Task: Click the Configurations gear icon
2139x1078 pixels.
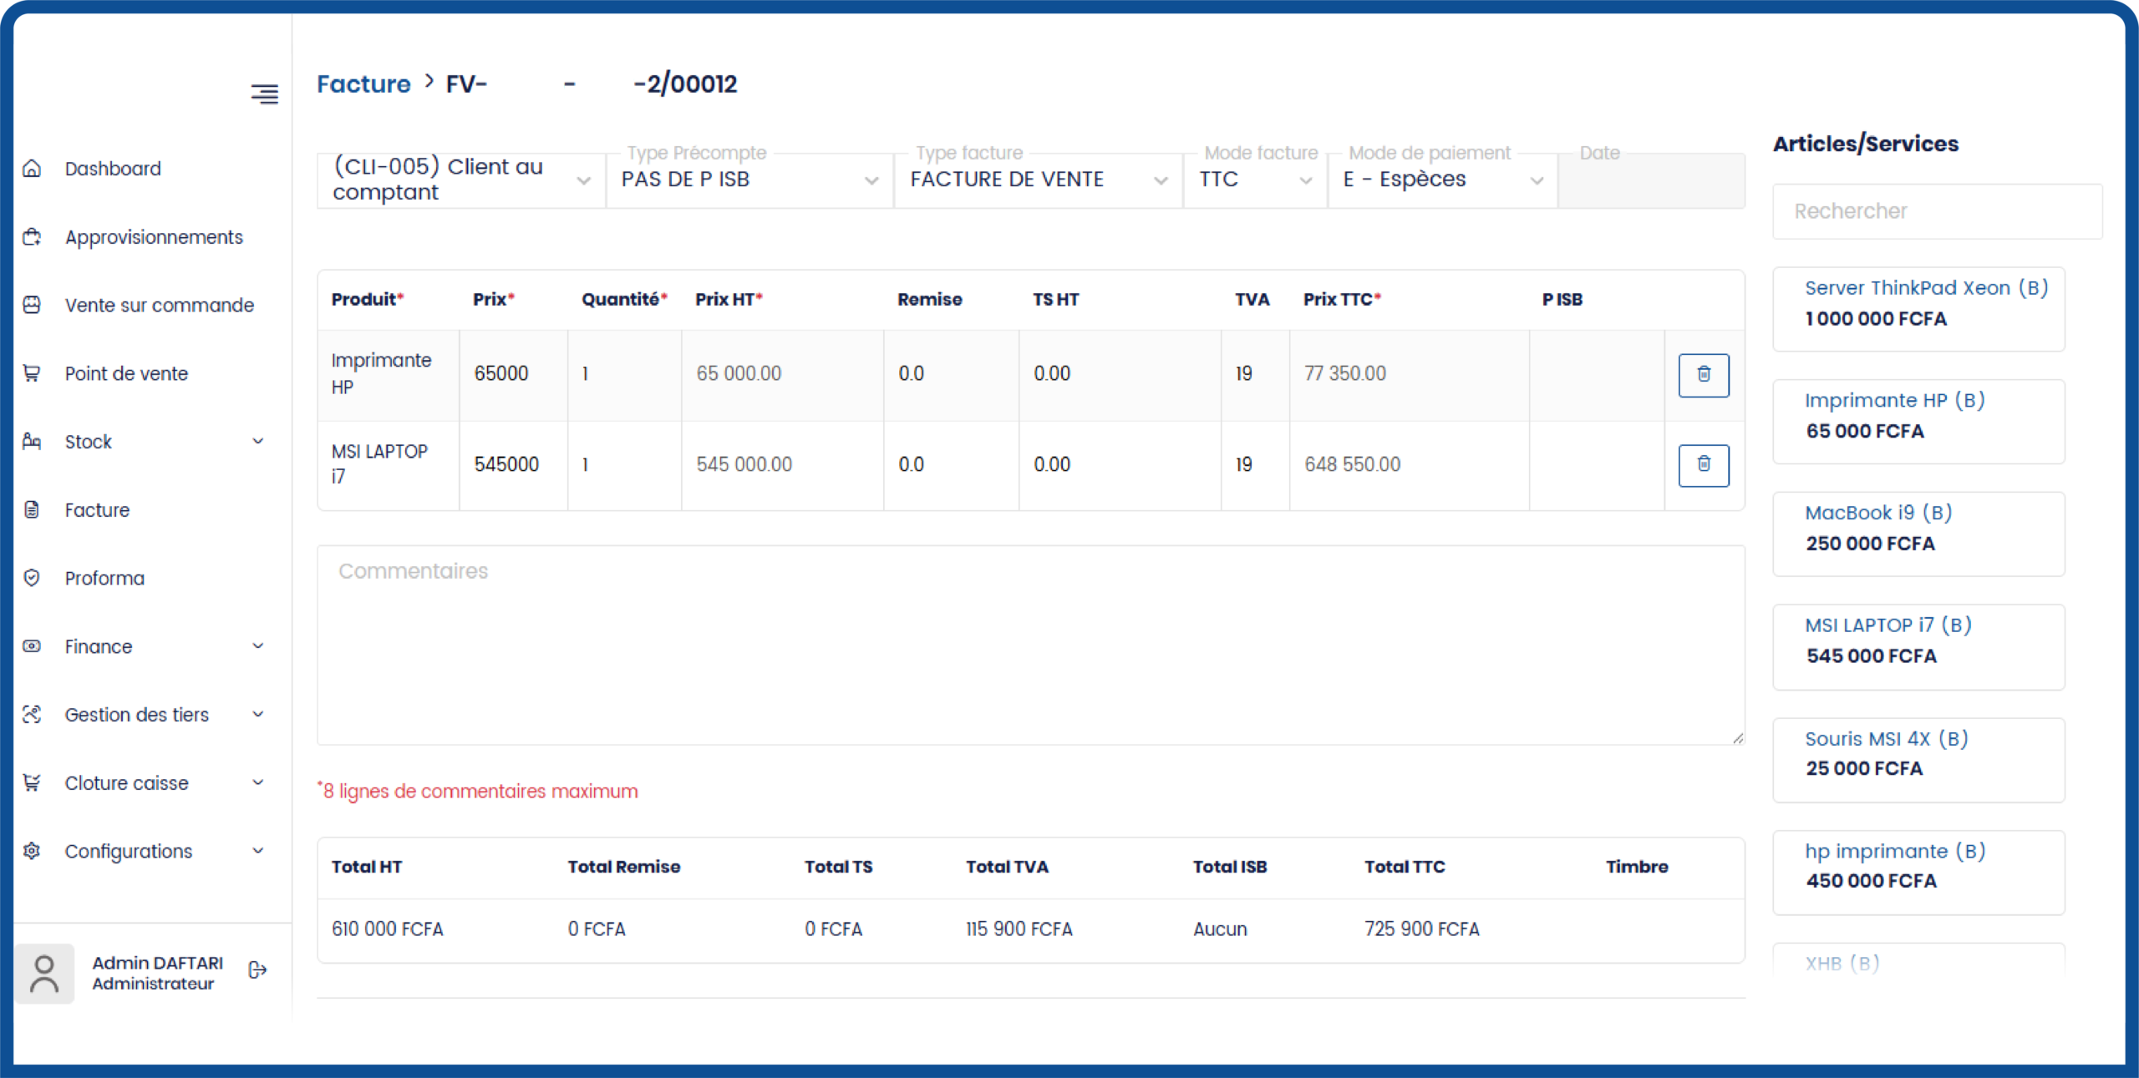Action: 32,851
